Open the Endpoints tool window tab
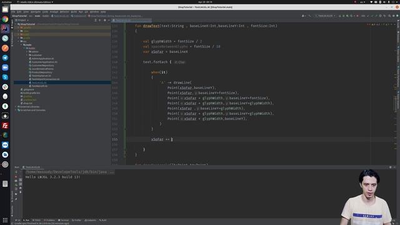Image resolution: width=400 pixels, height=225 pixels. (x=90, y=220)
